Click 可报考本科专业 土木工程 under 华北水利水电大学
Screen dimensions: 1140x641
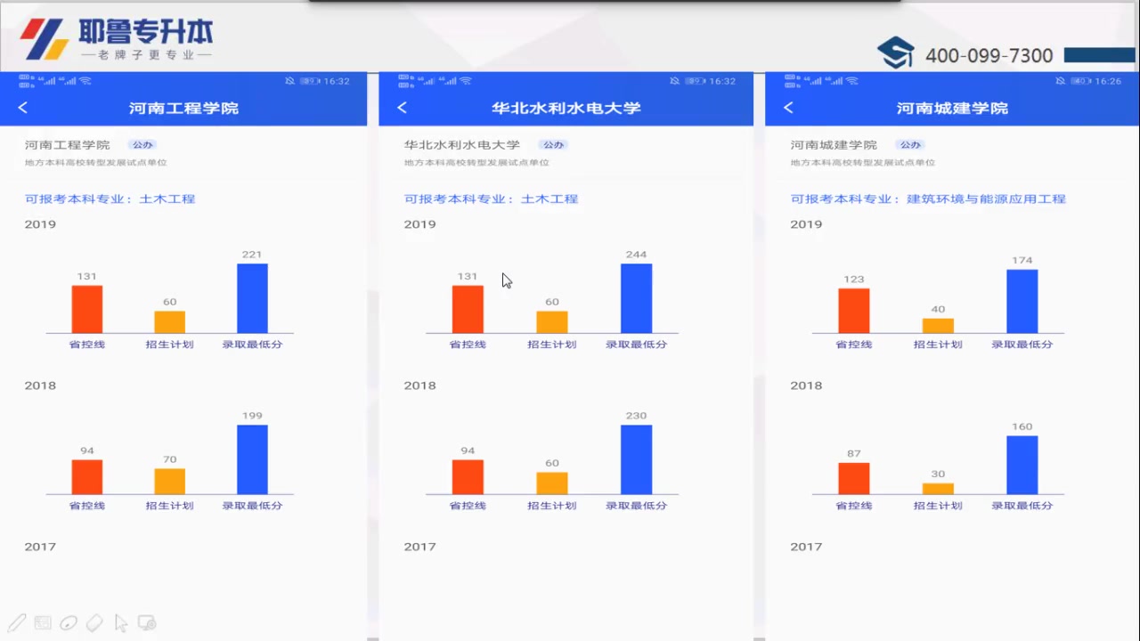pyautogui.click(x=492, y=199)
